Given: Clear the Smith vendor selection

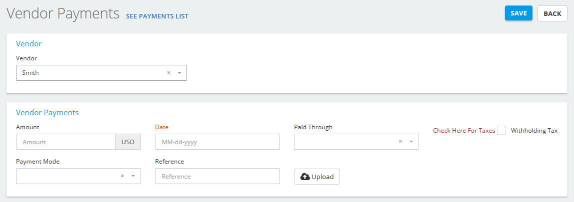Looking at the screenshot, I should (169, 73).
